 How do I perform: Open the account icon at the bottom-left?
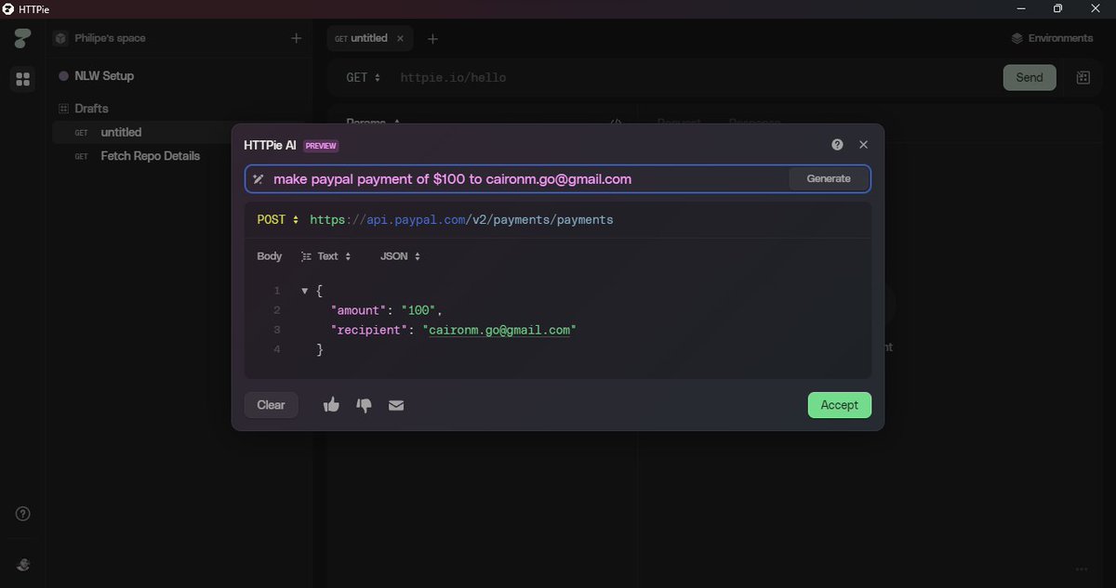[24, 565]
